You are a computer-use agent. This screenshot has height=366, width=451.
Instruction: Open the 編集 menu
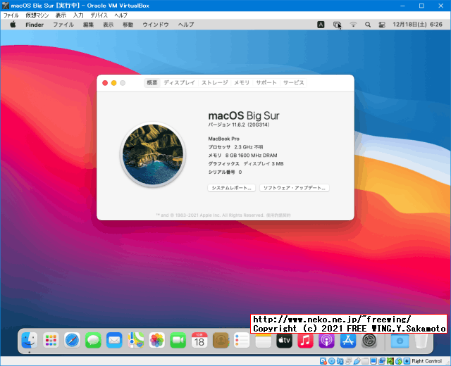88,25
